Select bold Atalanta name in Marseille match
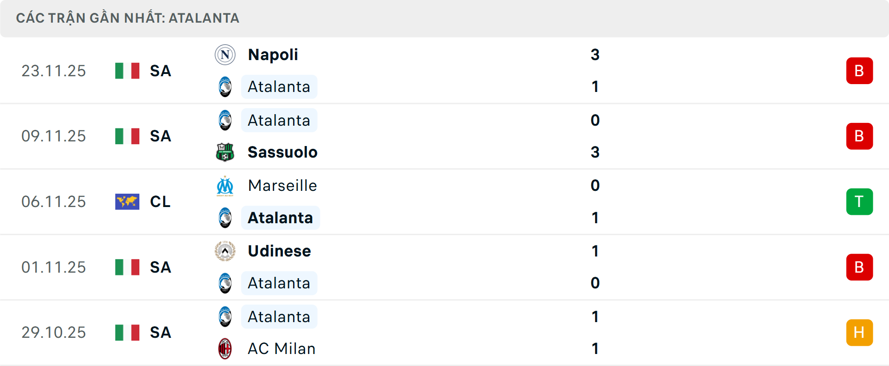Viewport: 889px width, 366px height. tap(280, 218)
